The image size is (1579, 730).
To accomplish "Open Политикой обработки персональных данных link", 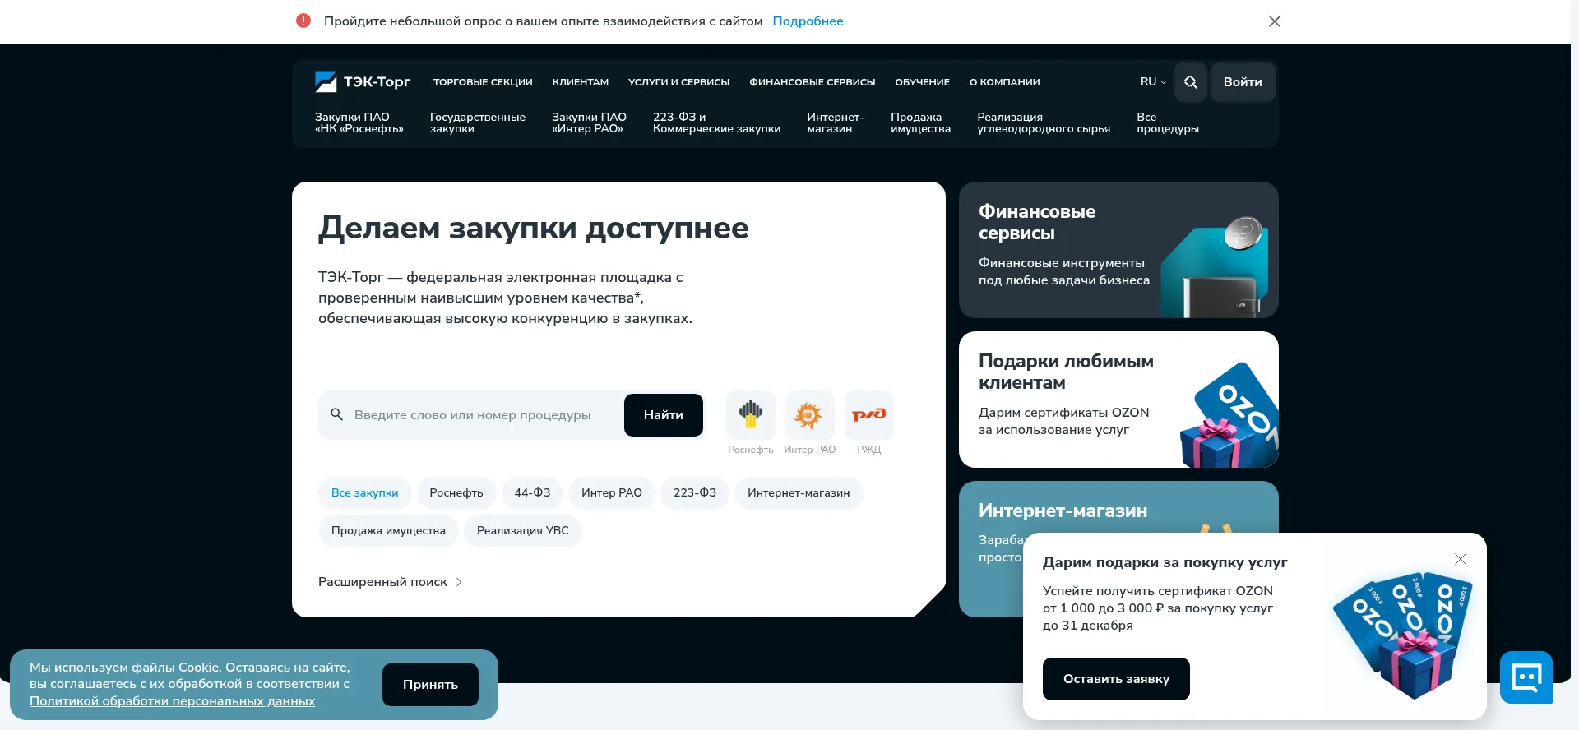I will [173, 701].
